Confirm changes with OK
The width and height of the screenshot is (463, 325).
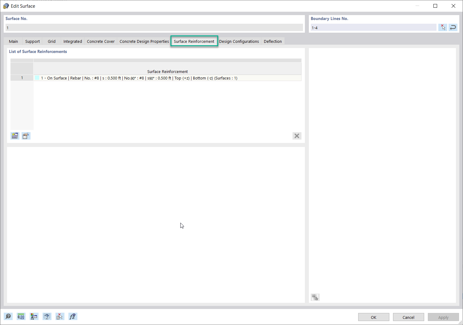tap(374, 317)
